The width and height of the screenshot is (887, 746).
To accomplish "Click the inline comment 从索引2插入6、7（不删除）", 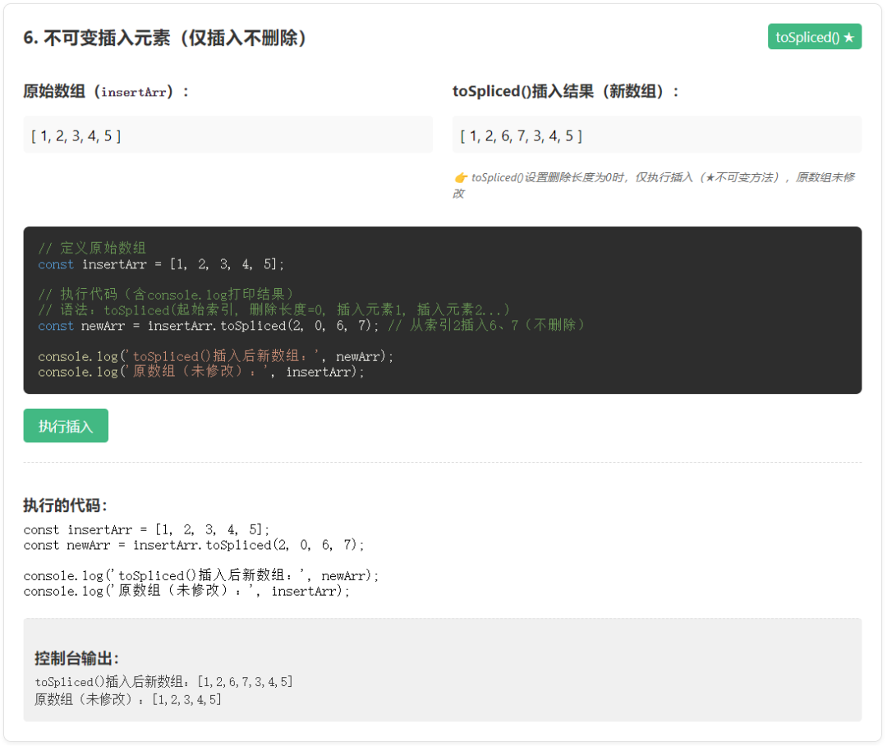I will click(486, 325).
